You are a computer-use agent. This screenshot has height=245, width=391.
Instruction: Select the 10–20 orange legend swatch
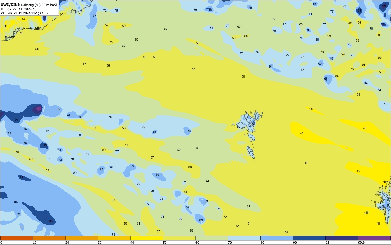(49, 238)
